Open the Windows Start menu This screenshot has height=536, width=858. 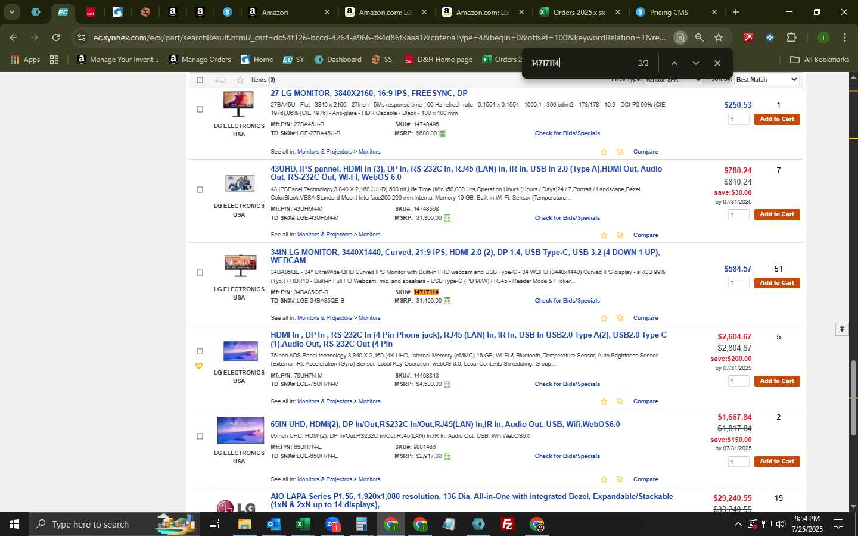point(14,524)
